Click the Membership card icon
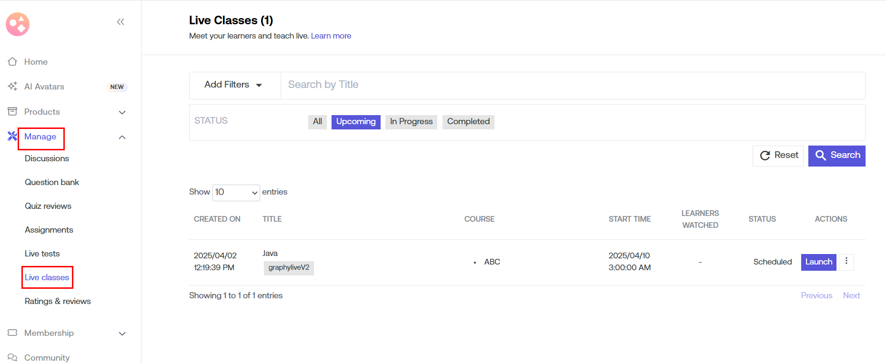Viewport: 886px width, 363px height. click(12, 333)
